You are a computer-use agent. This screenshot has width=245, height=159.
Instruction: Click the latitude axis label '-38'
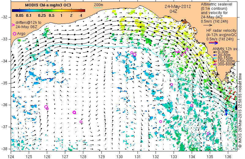tap(4, 149)
